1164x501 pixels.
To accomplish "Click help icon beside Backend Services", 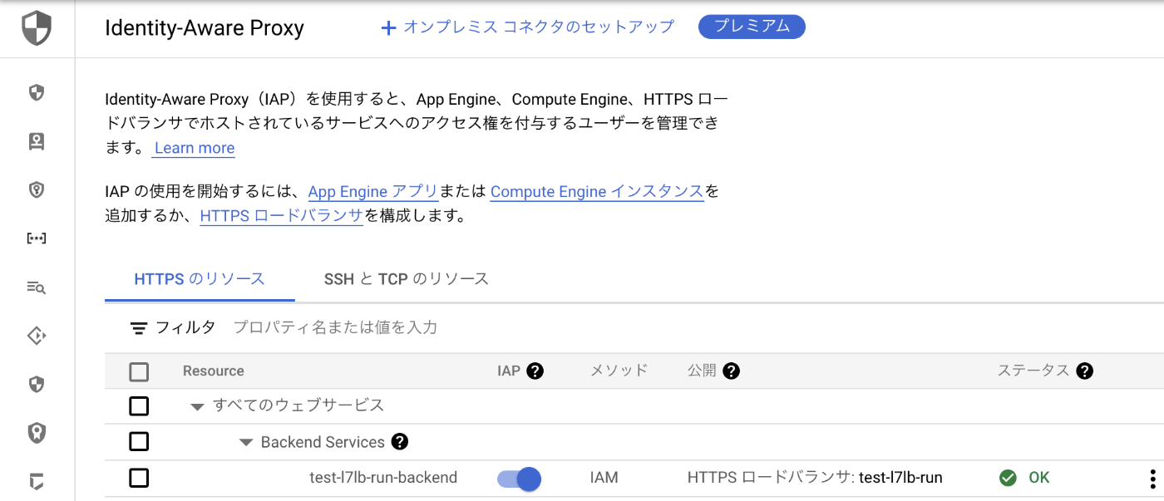I will [x=400, y=441].
